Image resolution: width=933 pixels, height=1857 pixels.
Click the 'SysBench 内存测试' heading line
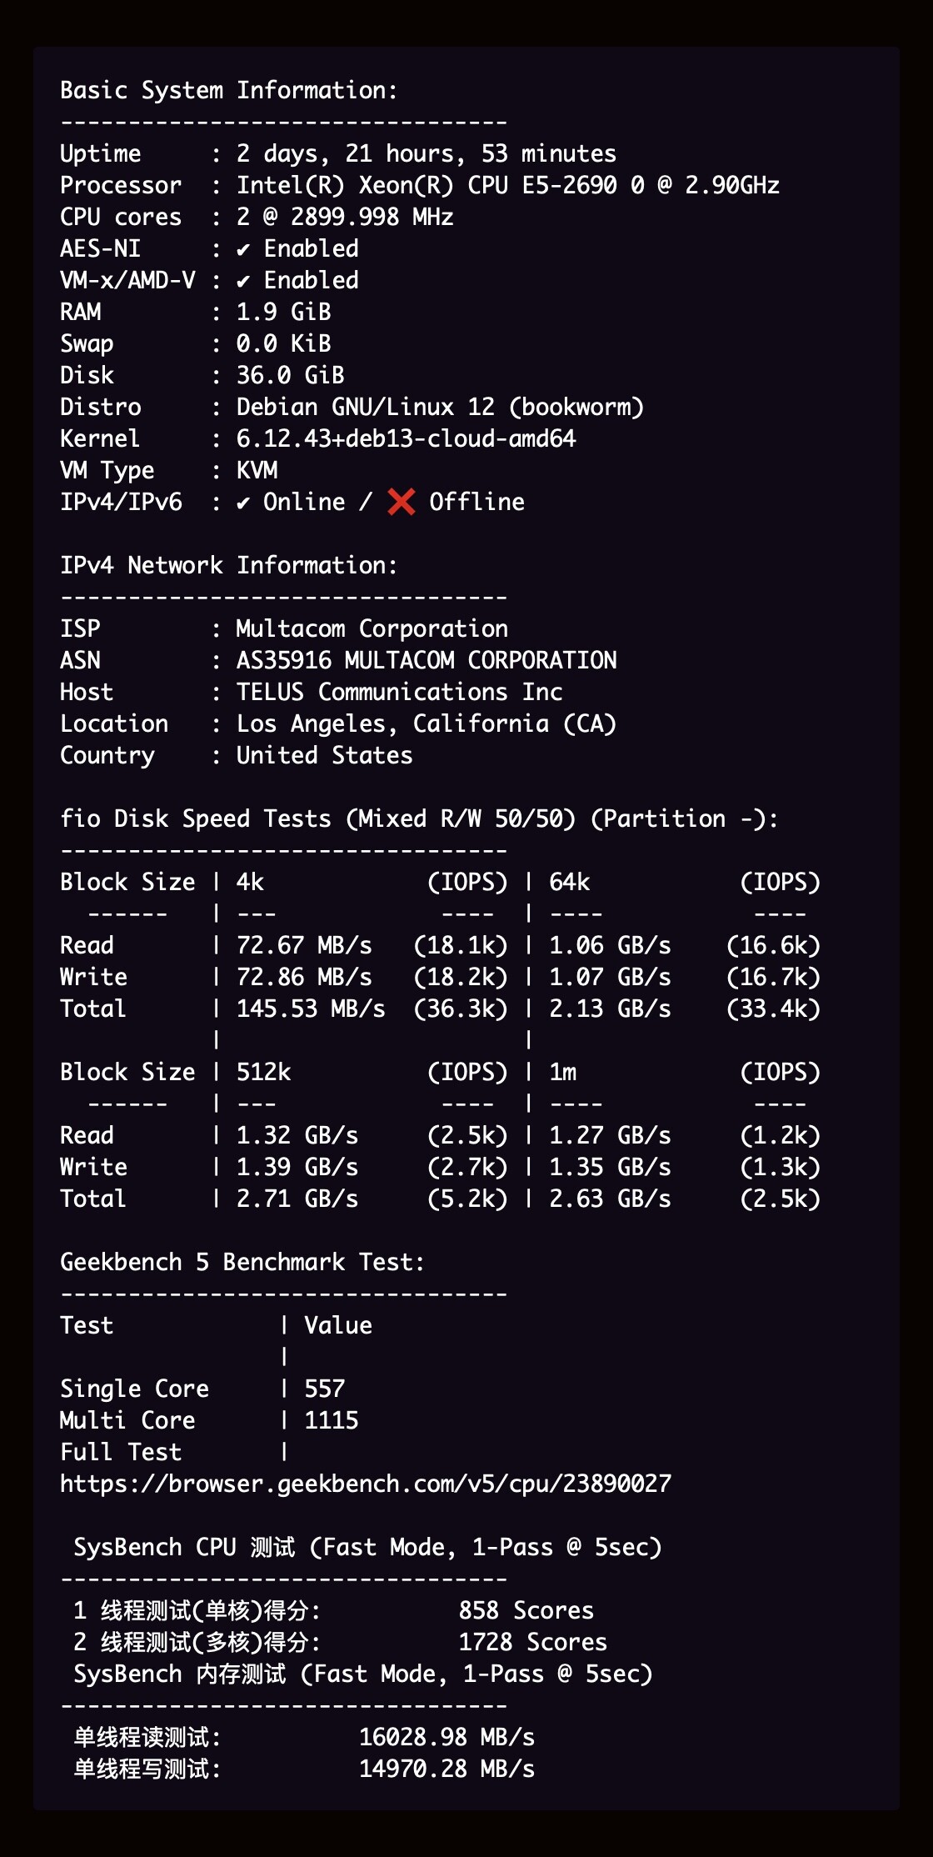pyautogui.click(x=363, y=1674)
